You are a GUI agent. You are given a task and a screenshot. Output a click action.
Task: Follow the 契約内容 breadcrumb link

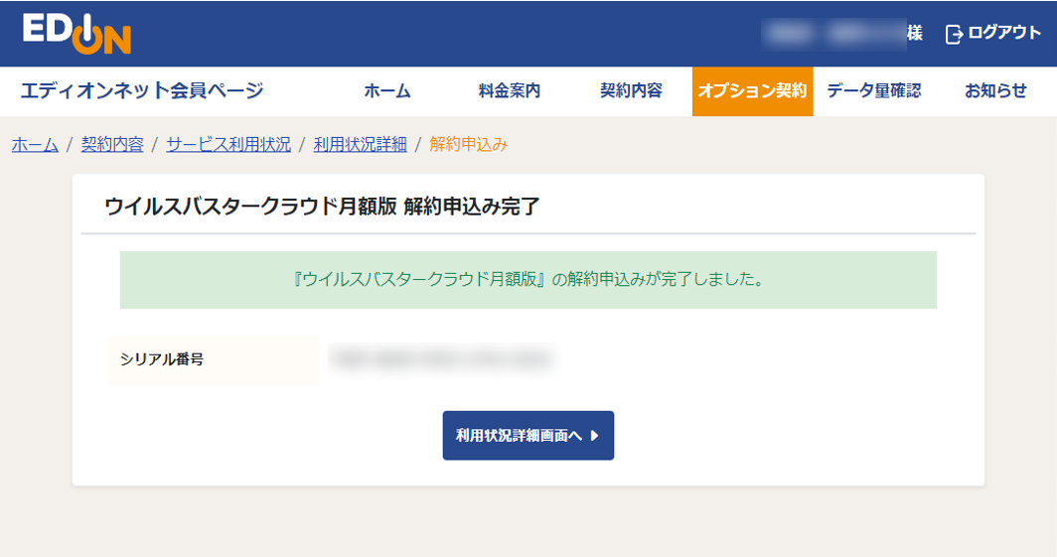(112, 144)
